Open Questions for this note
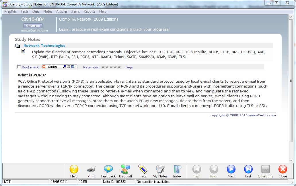296x186 pixels. [265, 171]
